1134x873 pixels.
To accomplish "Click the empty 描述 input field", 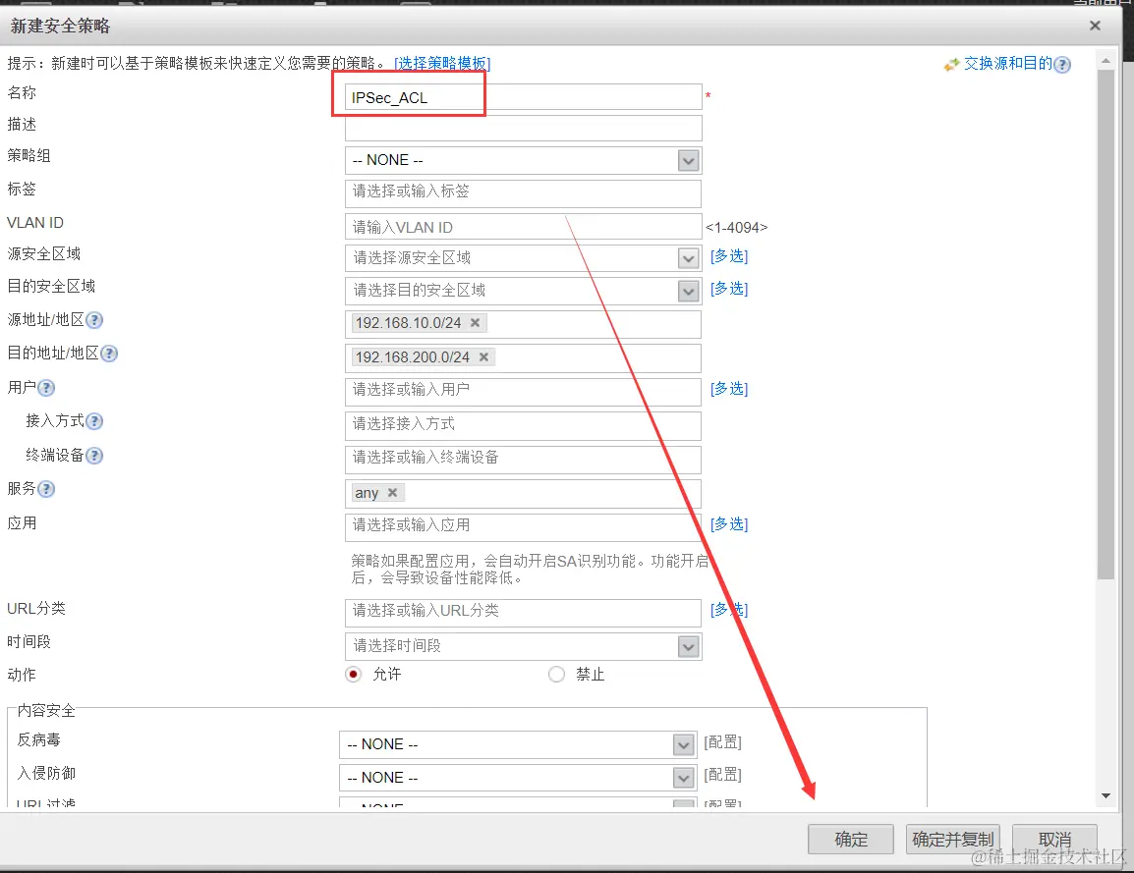I will (x=524, y=128).
